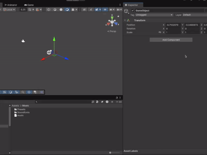Select wireframe draw mode icon in Scene toolbar
207x155 pixels.
coord(49,9)
